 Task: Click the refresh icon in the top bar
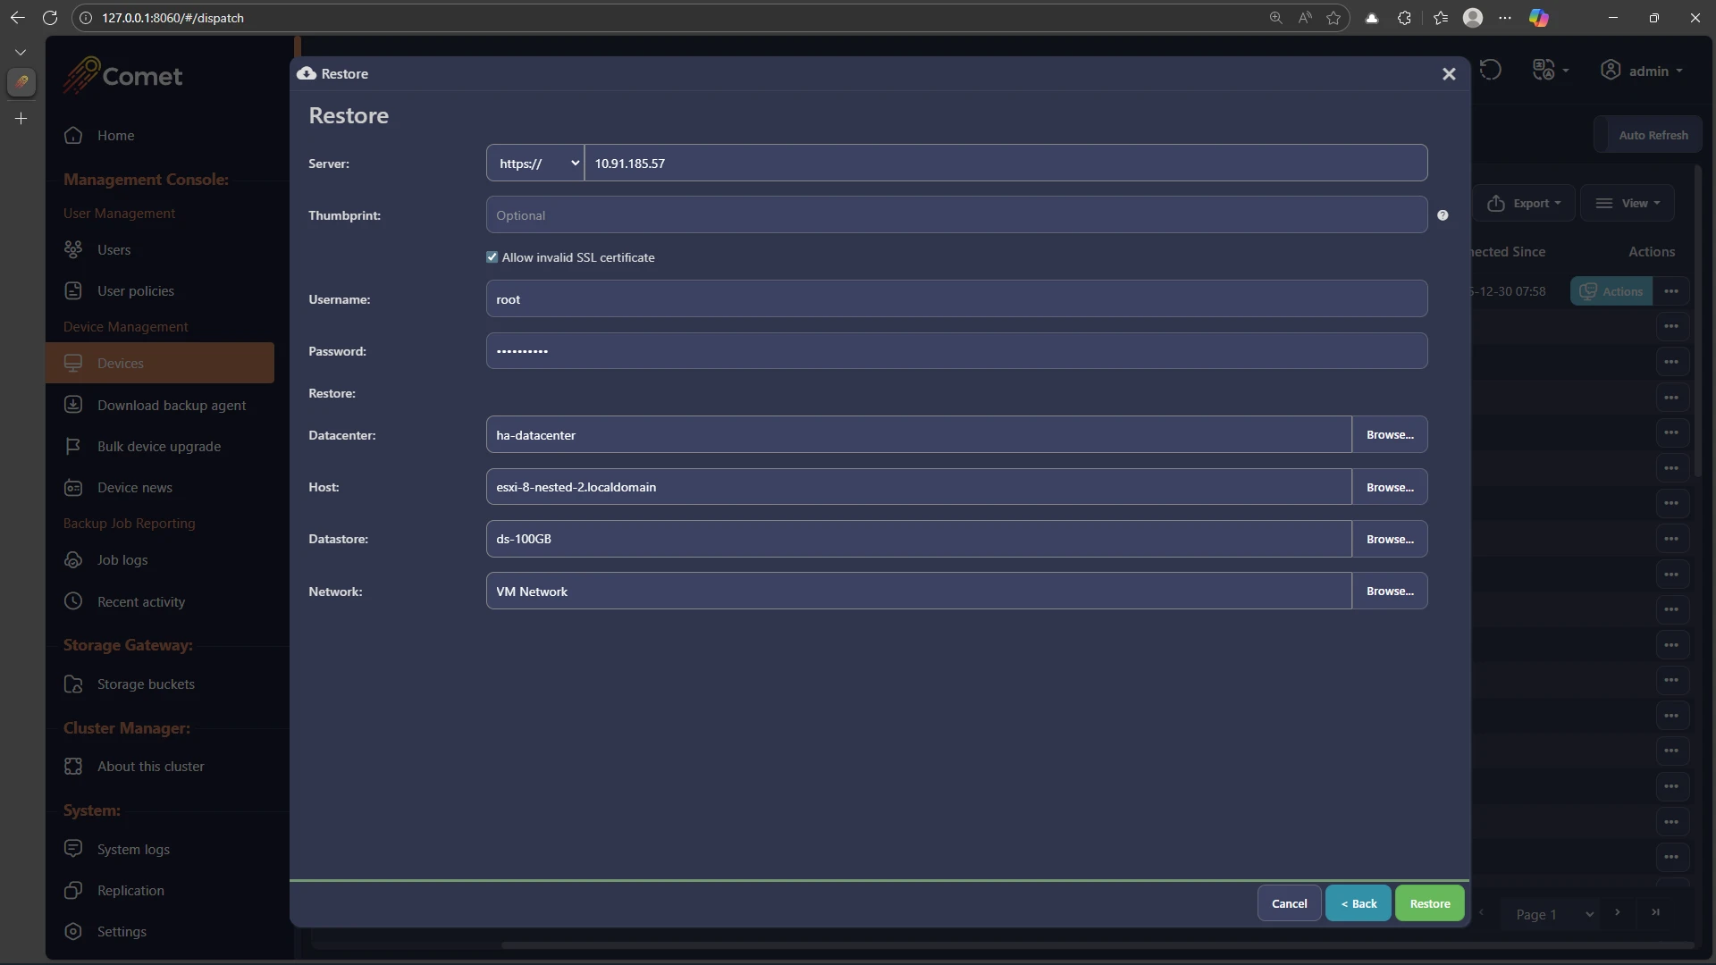pyautogui.click(x=1490, y=70)
